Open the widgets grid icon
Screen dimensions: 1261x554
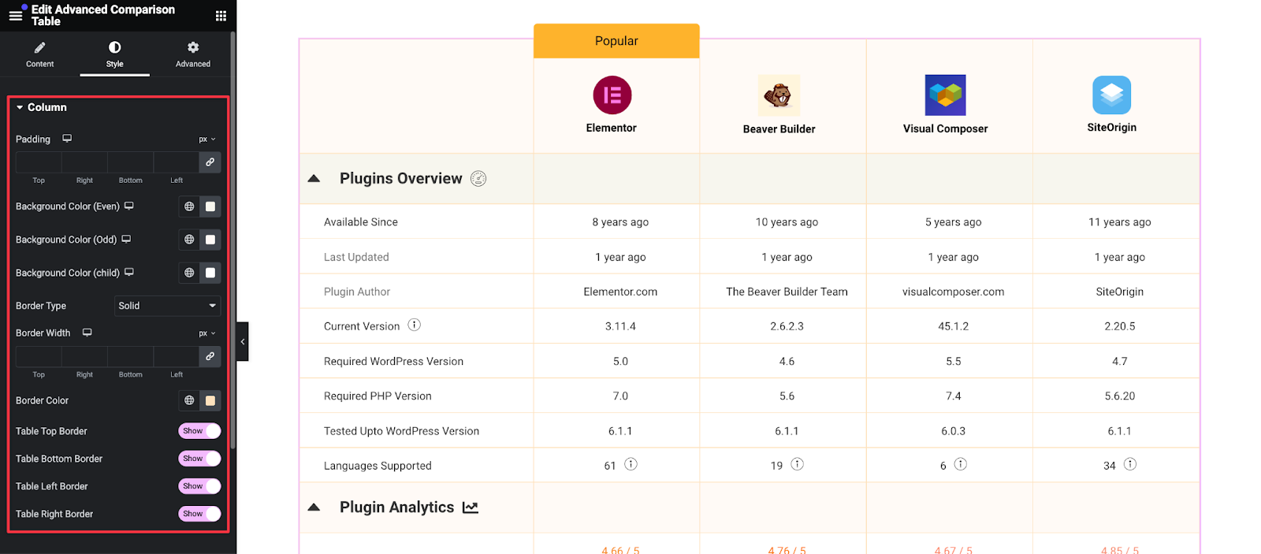[221, 16]
